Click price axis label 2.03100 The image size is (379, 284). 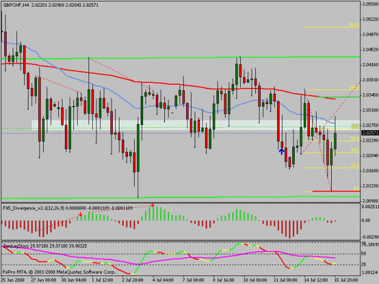[x=371, y=110]
